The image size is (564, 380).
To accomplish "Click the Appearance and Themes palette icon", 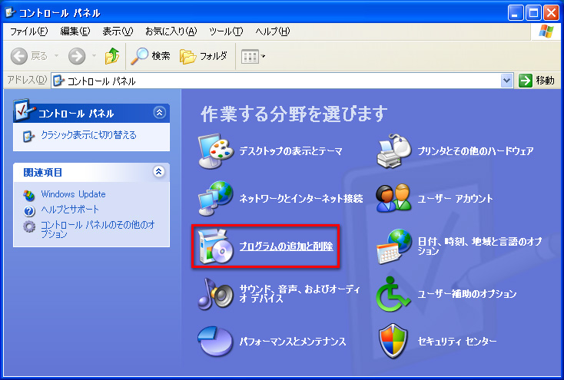I will 214,151.
